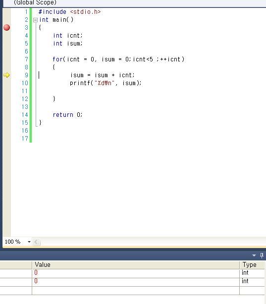Click the #include <stdio.h> line

(x=70, y=12)
